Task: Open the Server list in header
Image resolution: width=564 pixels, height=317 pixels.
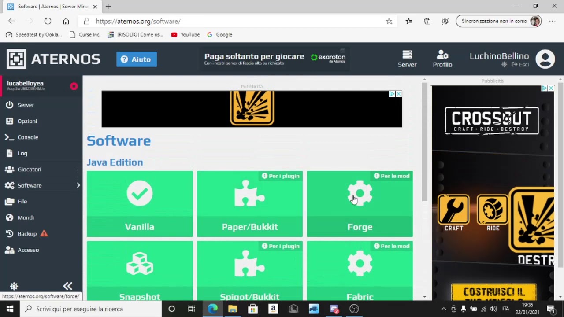Action: coord(407,59)
